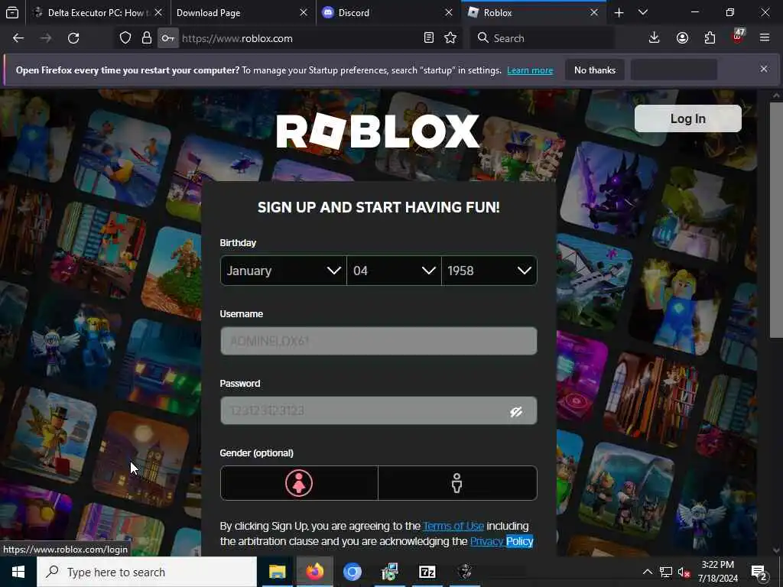
Task: Open the extensions puzzle icon
Action: pos(710,38)
